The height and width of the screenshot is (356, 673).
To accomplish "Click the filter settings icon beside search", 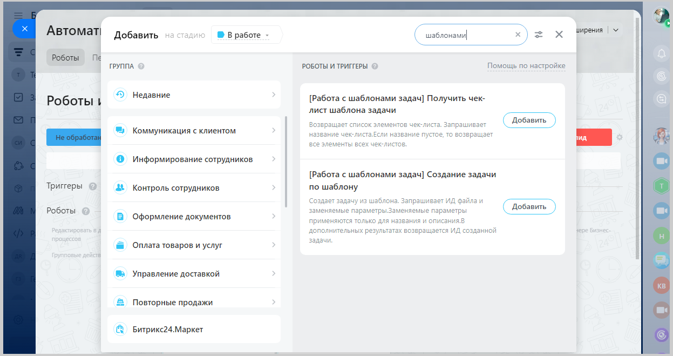I will click(x=539, y=35).
